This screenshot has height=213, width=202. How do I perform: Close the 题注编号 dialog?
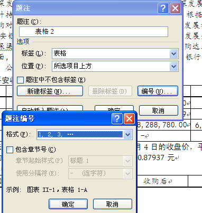click(129, 119)
